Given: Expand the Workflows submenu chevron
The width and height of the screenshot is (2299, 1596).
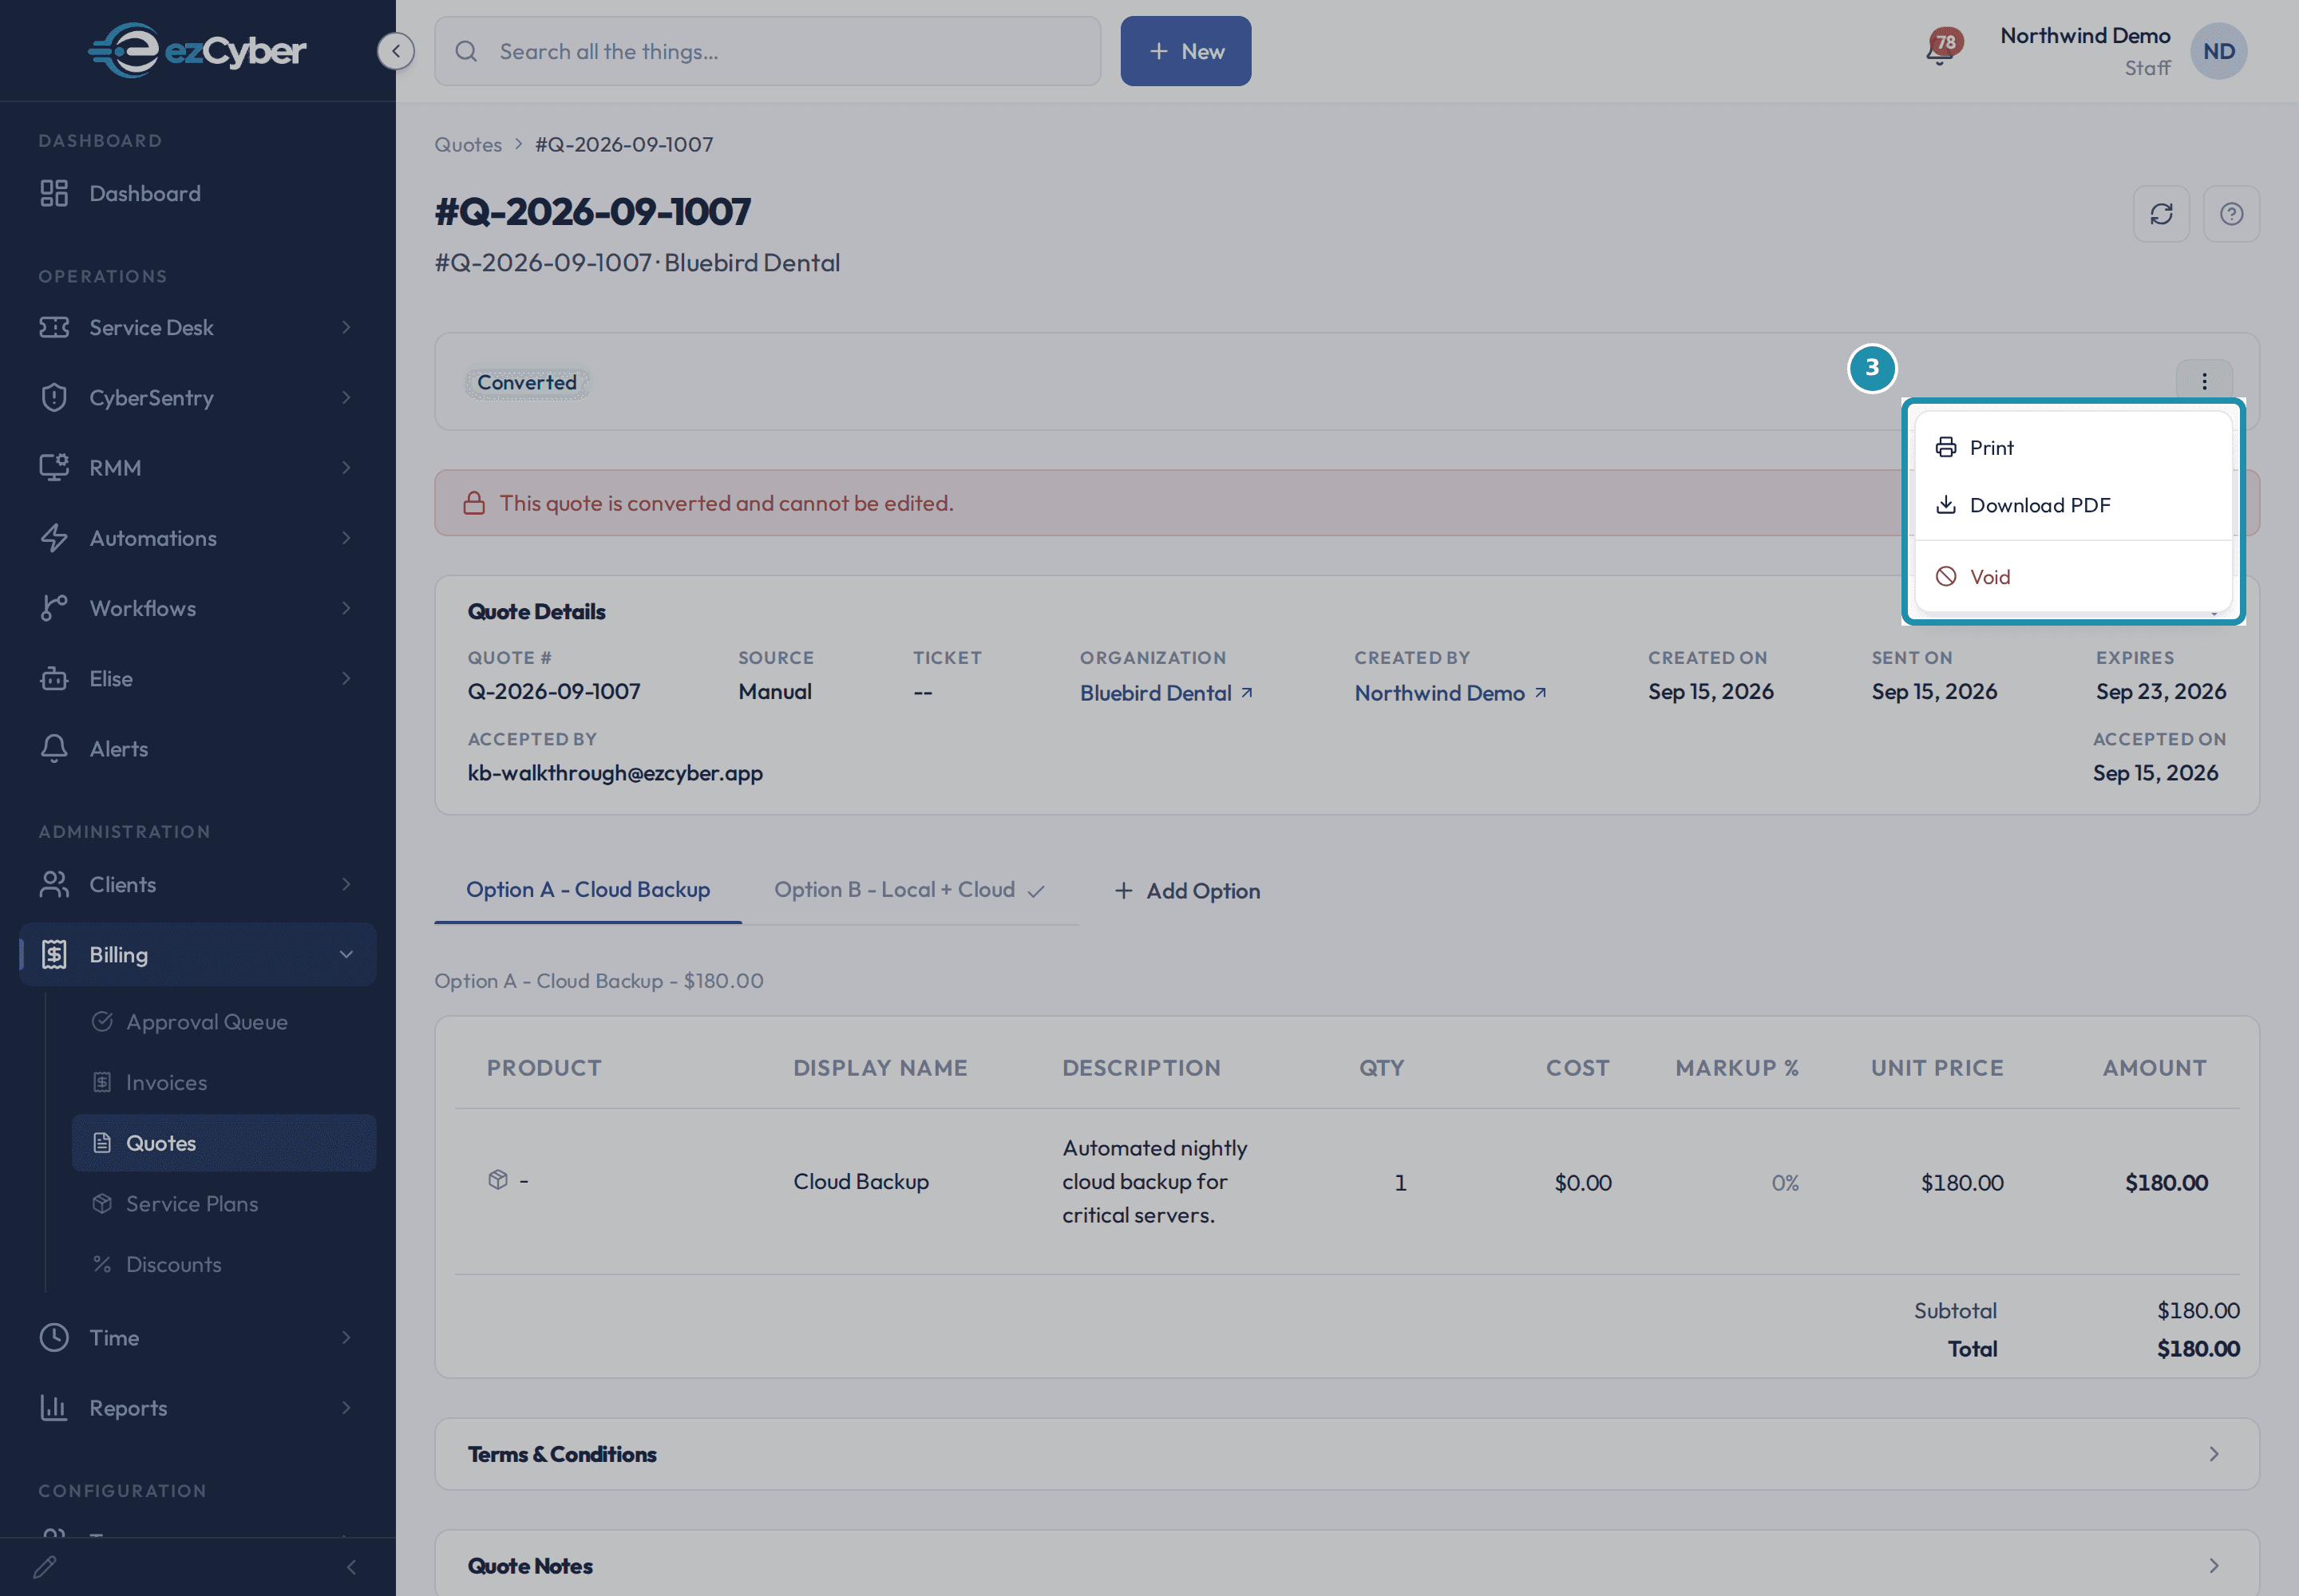Looking at the screenshot, I should pyautogui.click(x=346, y=608).
